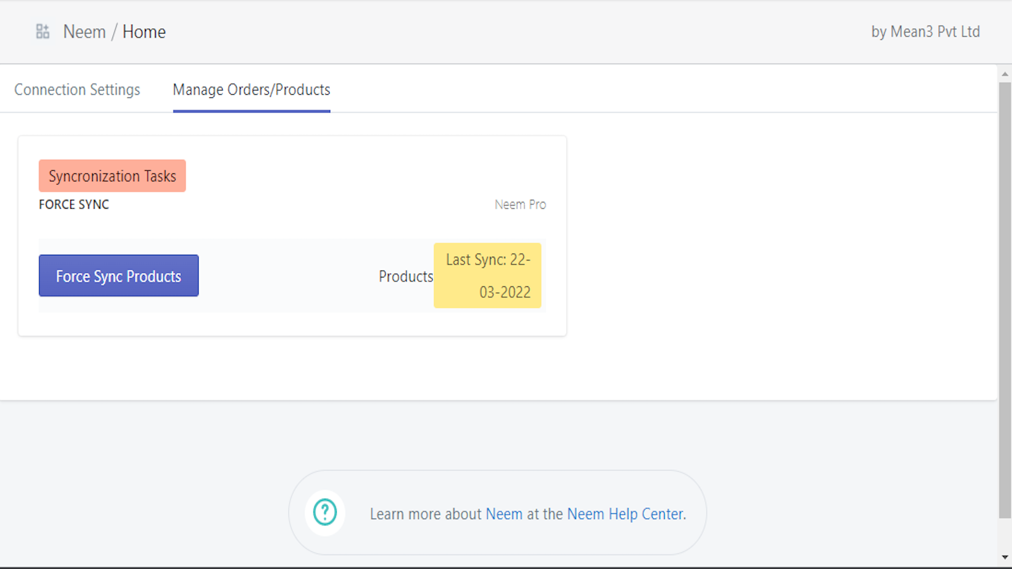The width and height of the screenshot is (1012, 569).
Task: Click the question mark help icon
Action: coord(325,513)
